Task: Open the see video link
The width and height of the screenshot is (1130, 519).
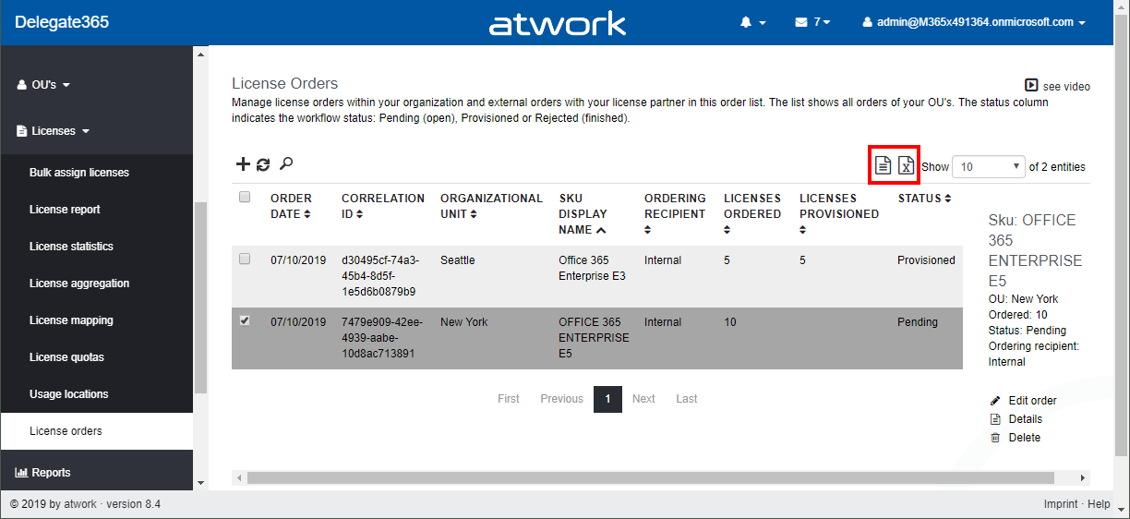Action: point(1058,86)
